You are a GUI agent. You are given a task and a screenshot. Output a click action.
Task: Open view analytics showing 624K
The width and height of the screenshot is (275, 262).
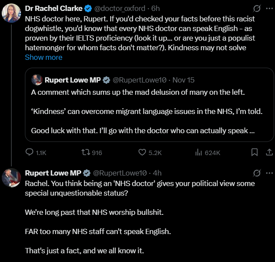198,152
